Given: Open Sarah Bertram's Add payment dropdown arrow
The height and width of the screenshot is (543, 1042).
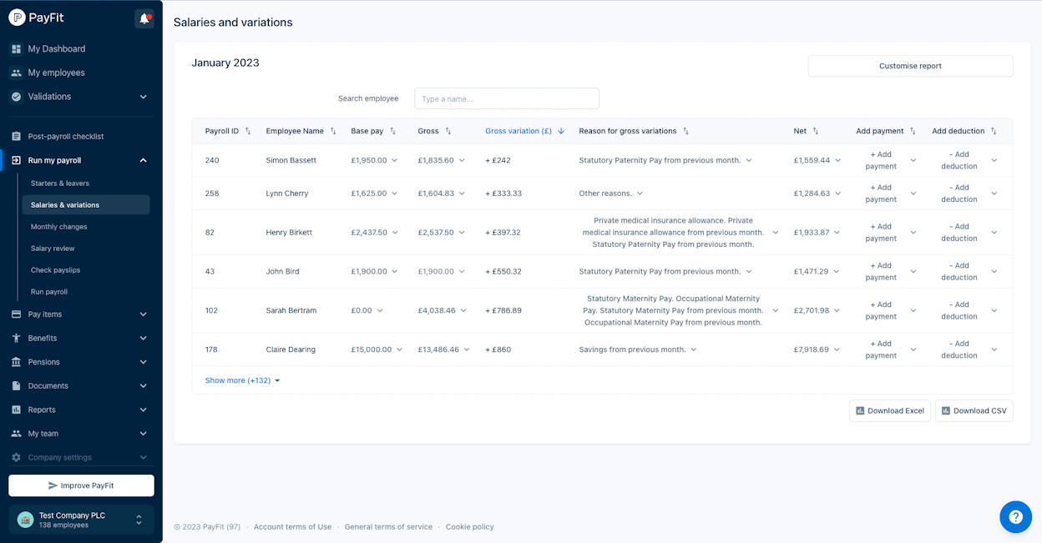Looking at the screenshot, I should click(x=913, y=310).
